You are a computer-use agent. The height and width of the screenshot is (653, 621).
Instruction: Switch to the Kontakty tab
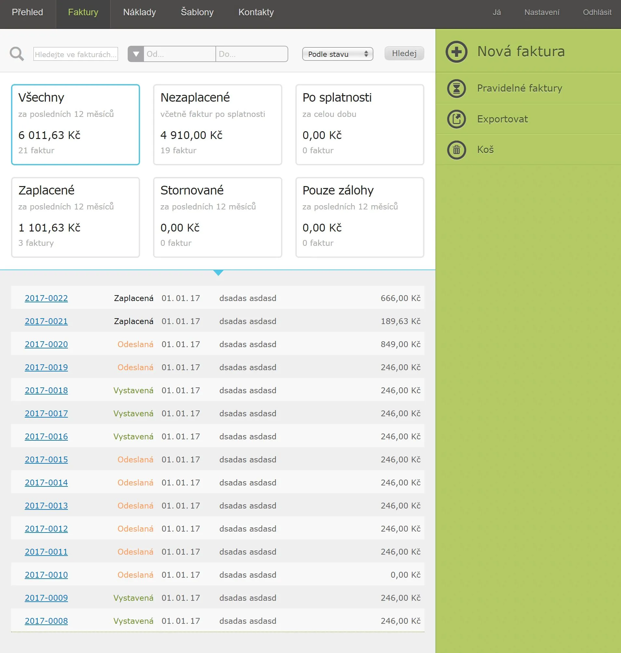256,13
